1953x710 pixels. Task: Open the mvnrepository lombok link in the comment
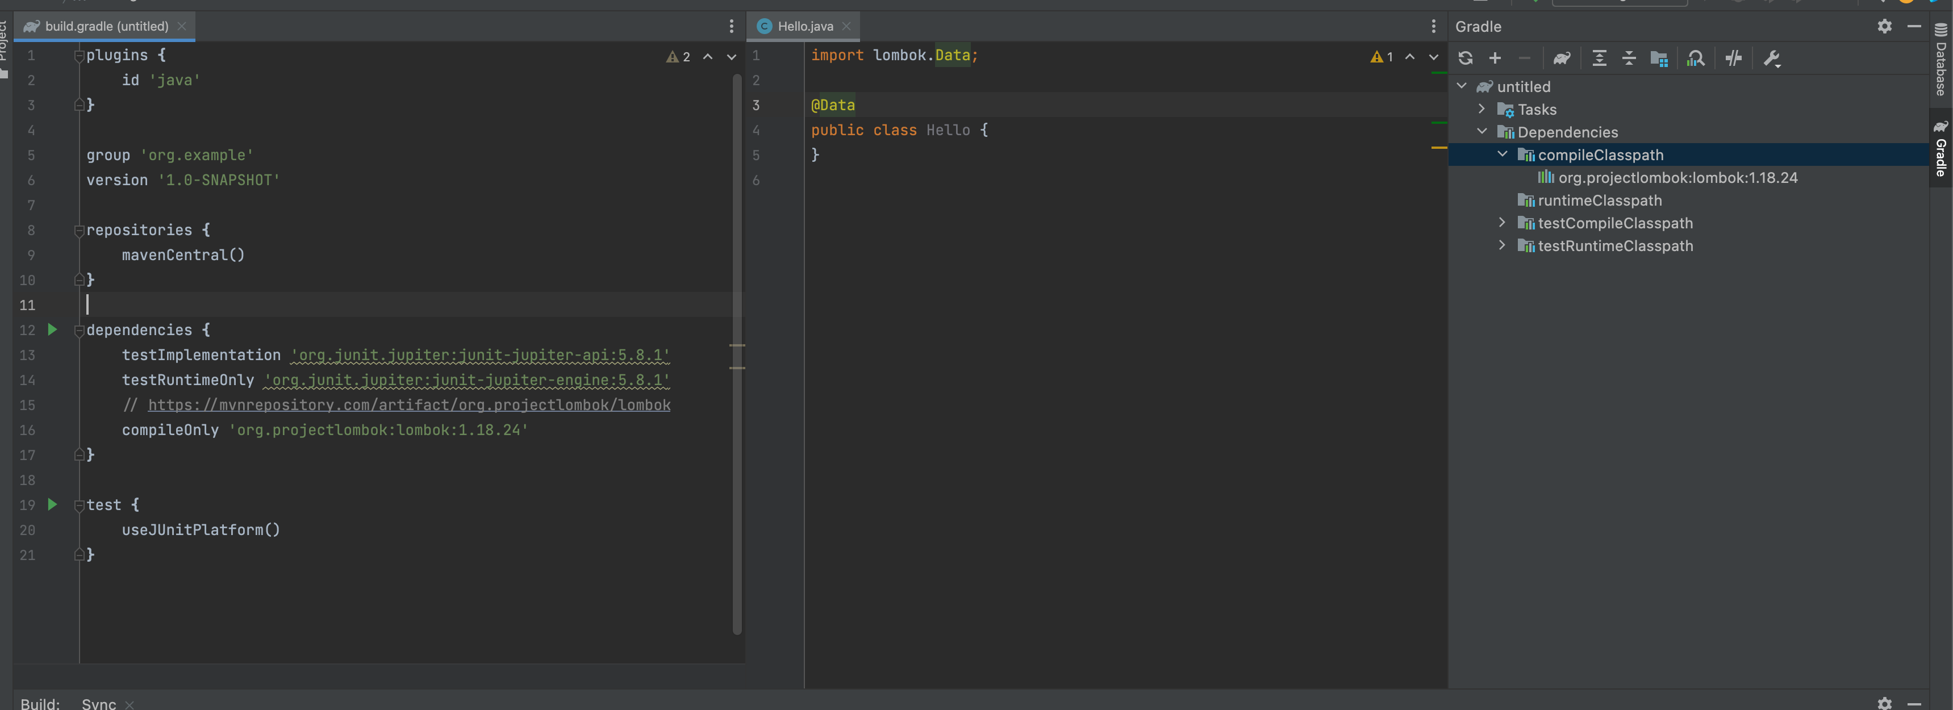(x=408, y=406)
